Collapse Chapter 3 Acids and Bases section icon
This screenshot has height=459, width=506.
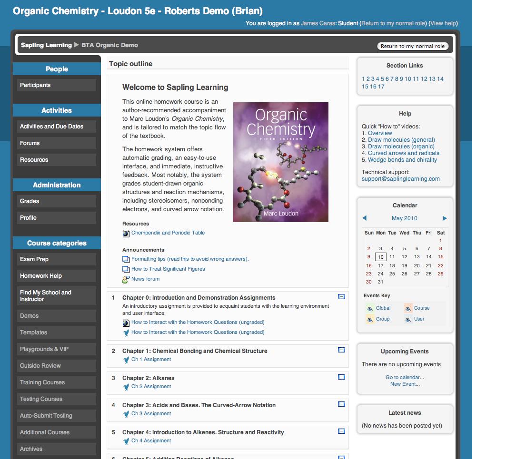[341, 404]
